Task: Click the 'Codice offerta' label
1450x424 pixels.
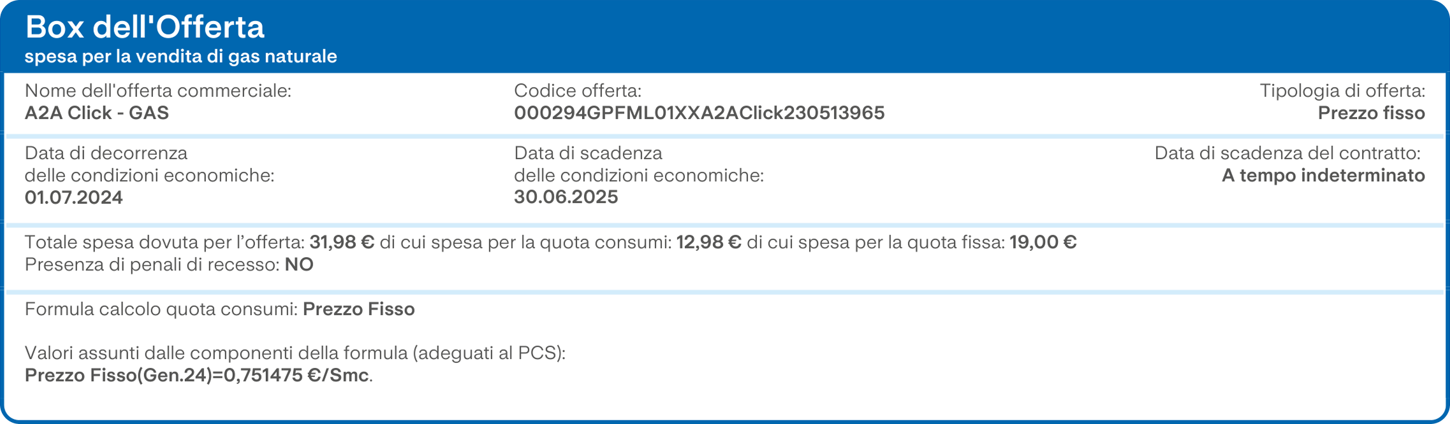Action: pos(578,91)
